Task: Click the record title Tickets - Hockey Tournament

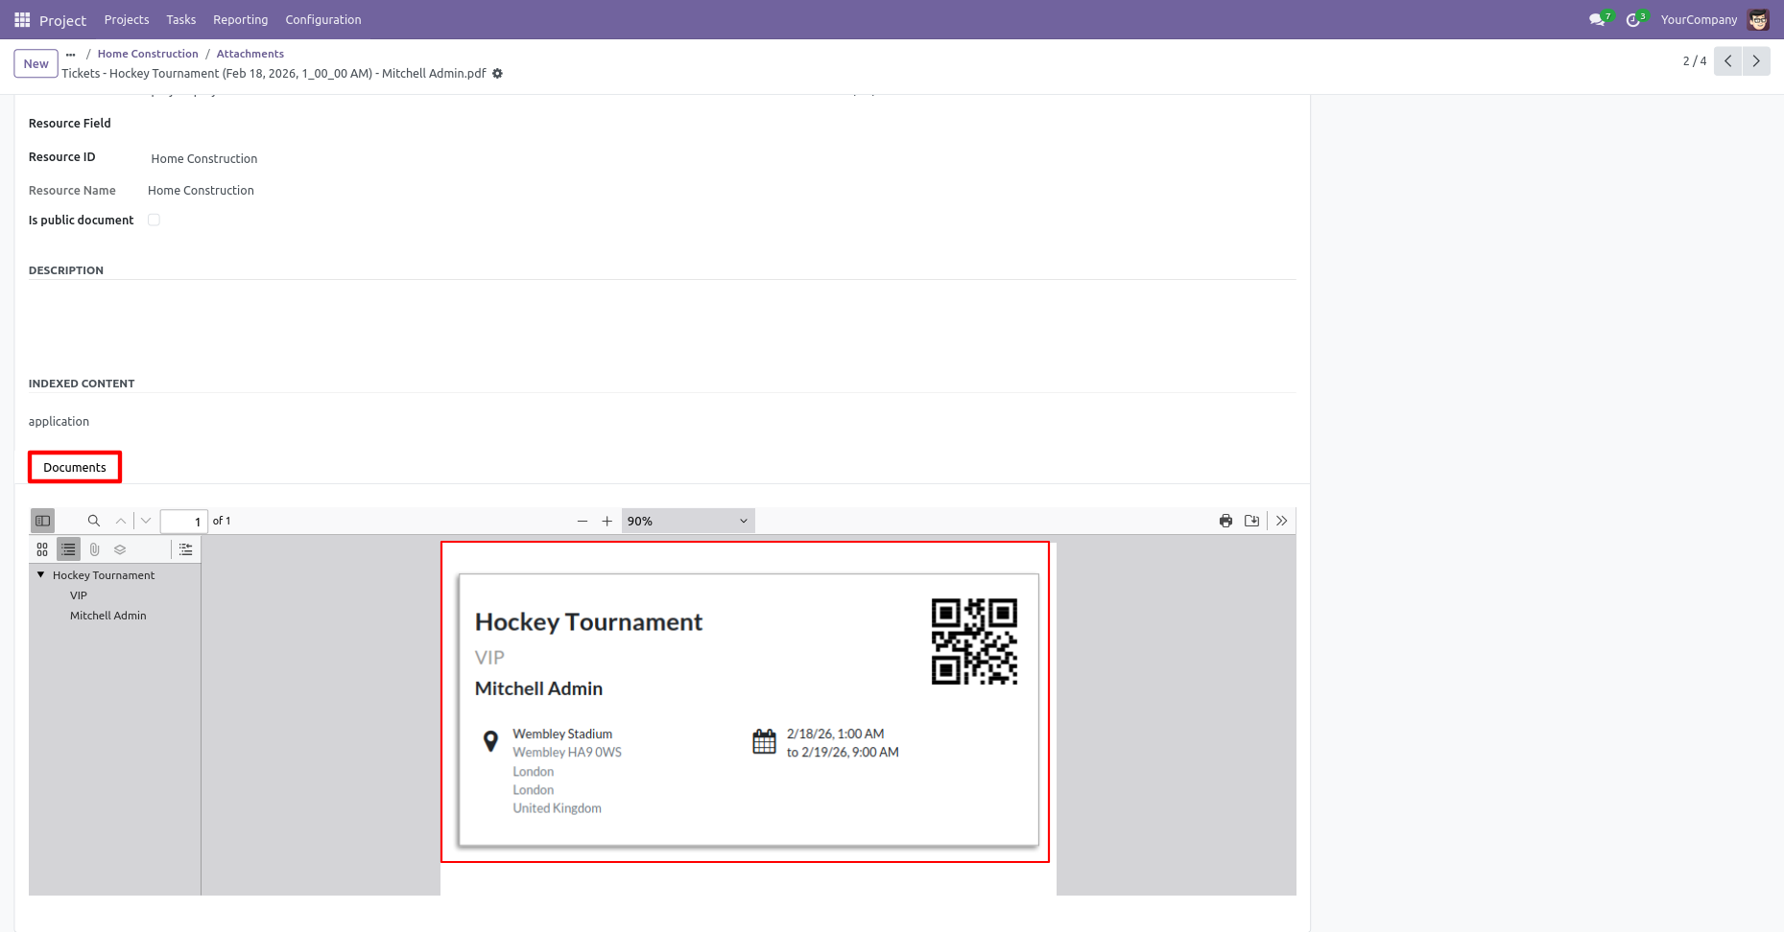Action: pyautogui.click(x=274, y=74)
